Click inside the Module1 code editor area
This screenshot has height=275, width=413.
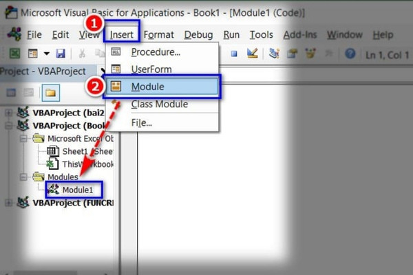click(x=274, y=179)
